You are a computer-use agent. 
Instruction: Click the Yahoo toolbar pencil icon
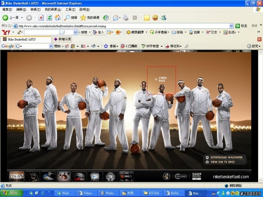coord(19,32)
